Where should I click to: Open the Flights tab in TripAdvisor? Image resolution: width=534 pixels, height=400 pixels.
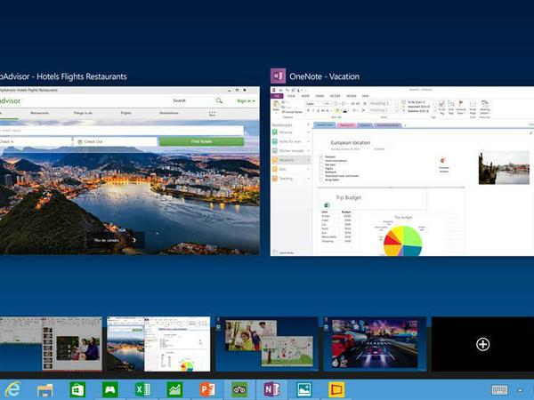(125, 113)
